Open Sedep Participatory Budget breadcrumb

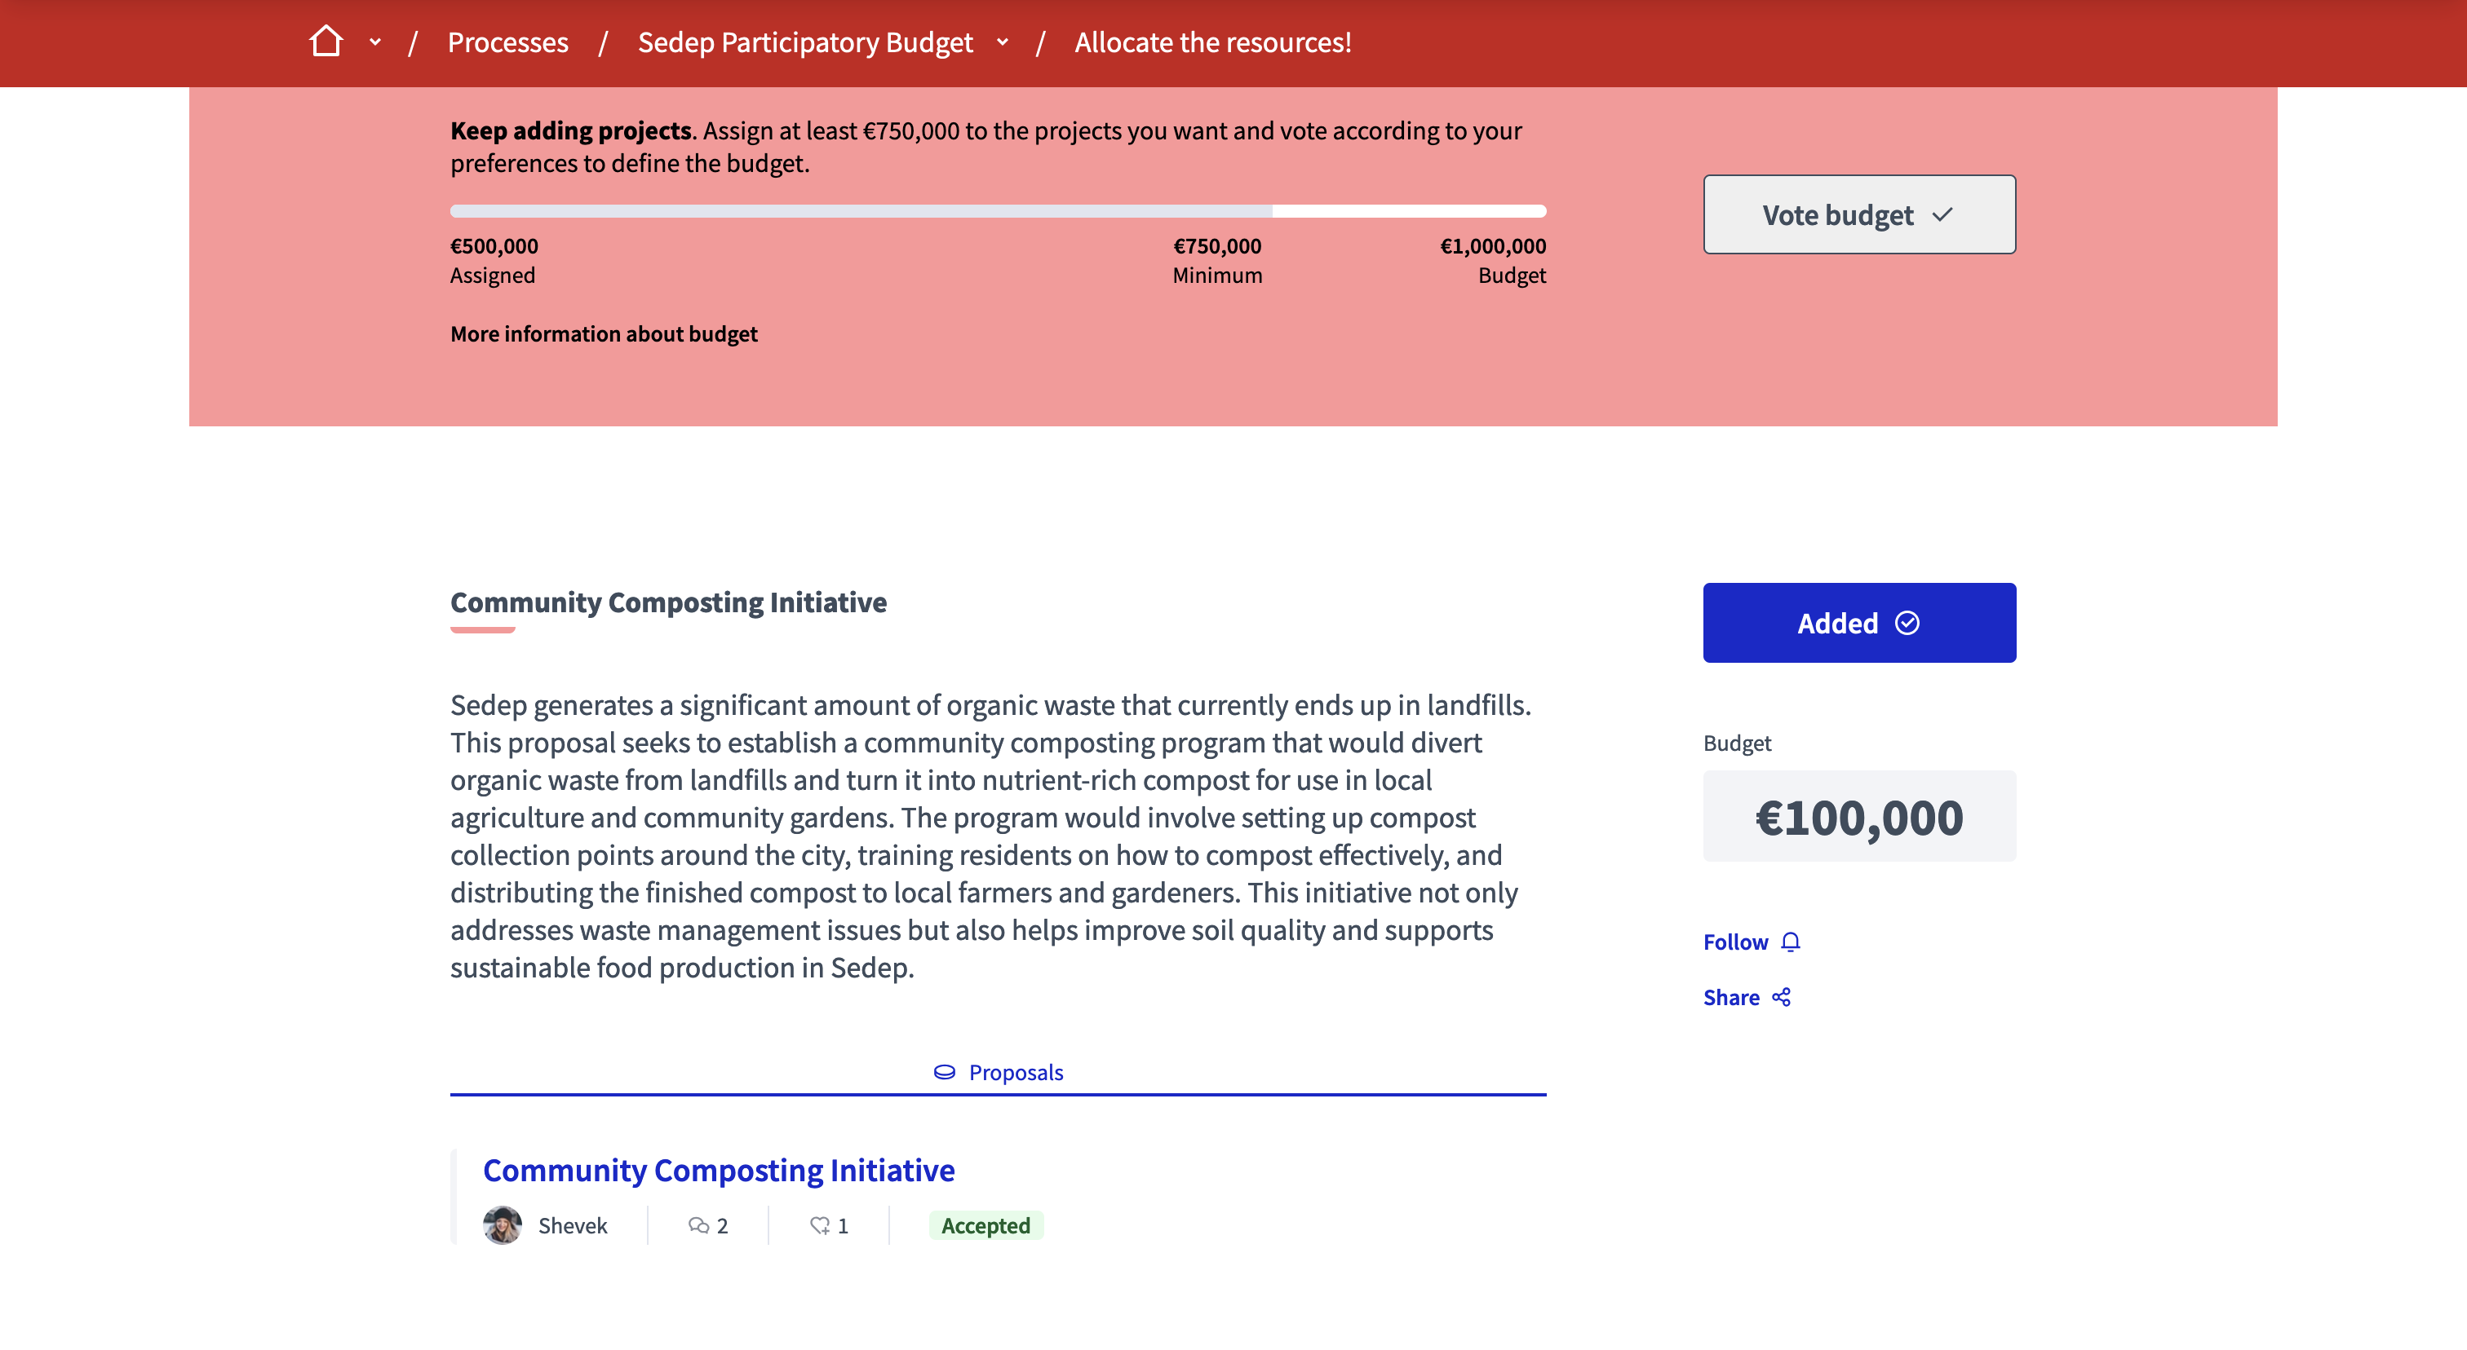click(x=804, y=42)
